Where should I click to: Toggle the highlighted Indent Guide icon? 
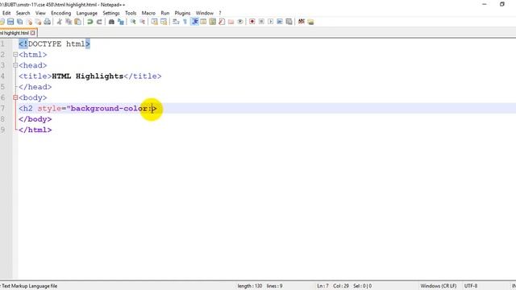click(195, 22)
